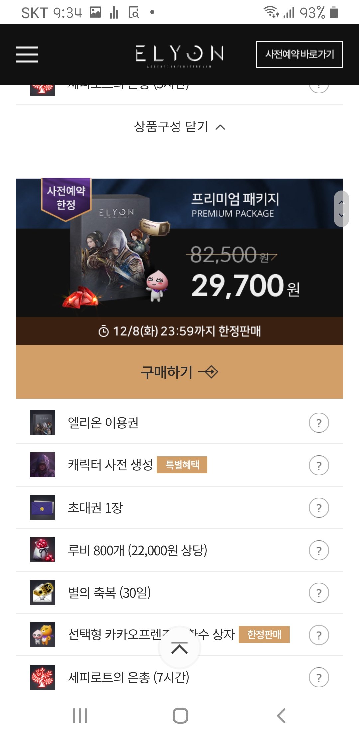Image resolution: width=359 pixels, height=739 pixels.
Task: Select the 엘리온 이용권 thumbnail
Action: [x=42, y=422]
